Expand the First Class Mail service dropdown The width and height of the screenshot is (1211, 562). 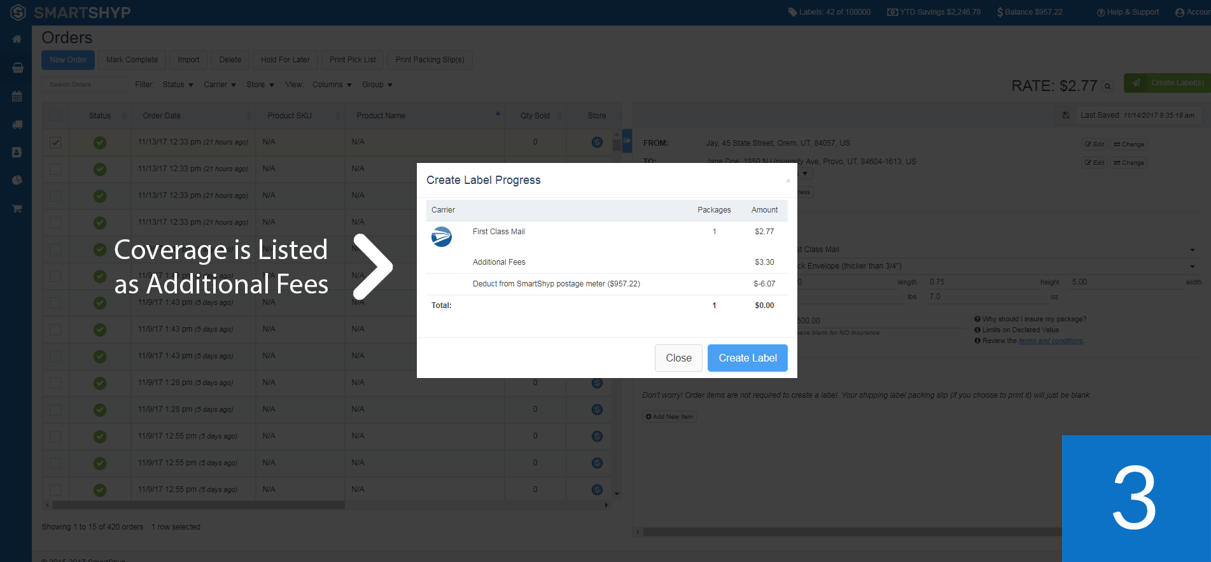[x=1193, y=250]
